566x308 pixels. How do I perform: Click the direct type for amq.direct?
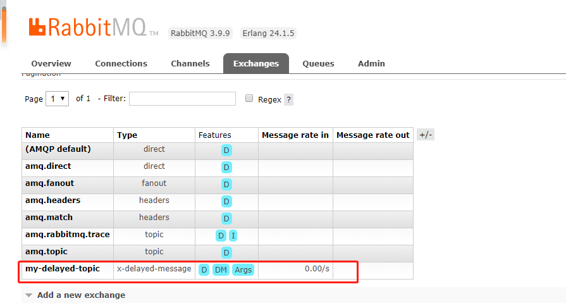154,166
